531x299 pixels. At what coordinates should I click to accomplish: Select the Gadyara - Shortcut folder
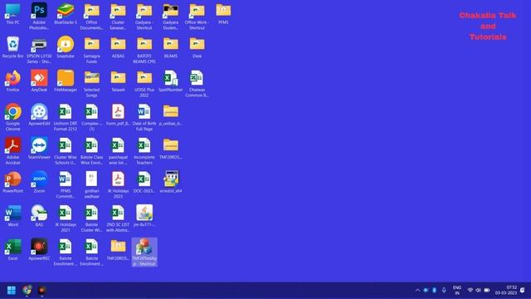144,17
